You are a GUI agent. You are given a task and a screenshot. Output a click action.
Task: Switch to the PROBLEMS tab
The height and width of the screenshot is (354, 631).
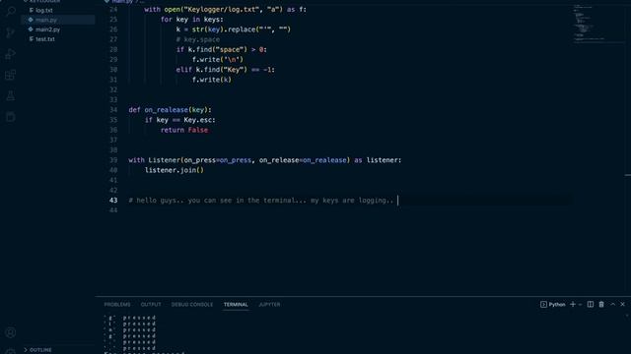117,305
